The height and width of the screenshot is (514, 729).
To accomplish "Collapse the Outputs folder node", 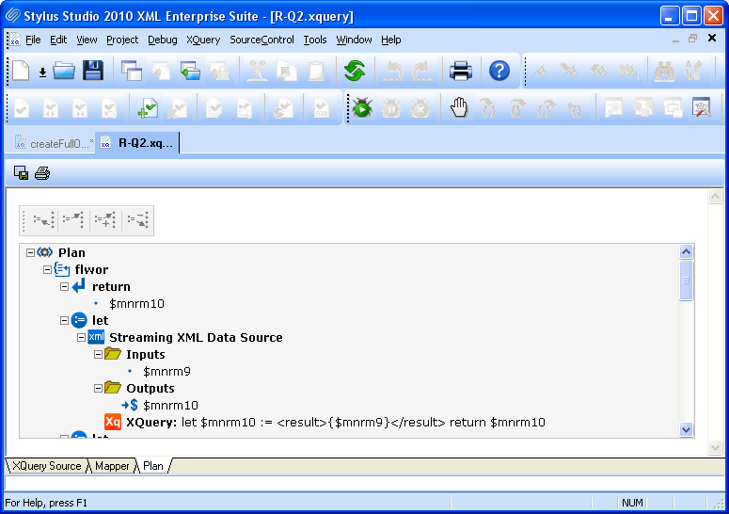I will [98, 389].
